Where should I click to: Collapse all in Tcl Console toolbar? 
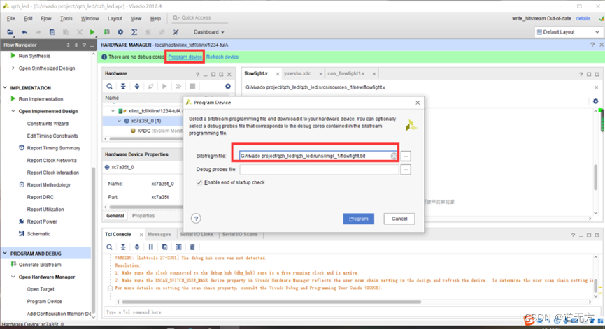(123, 247)
